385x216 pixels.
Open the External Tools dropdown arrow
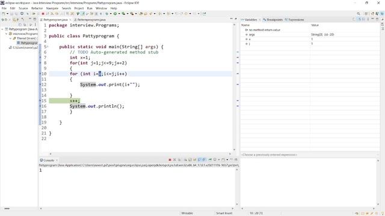tap(136, 14)
